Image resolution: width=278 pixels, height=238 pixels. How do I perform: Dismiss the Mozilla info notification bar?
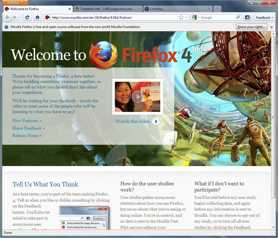click(x=272, y=27)
